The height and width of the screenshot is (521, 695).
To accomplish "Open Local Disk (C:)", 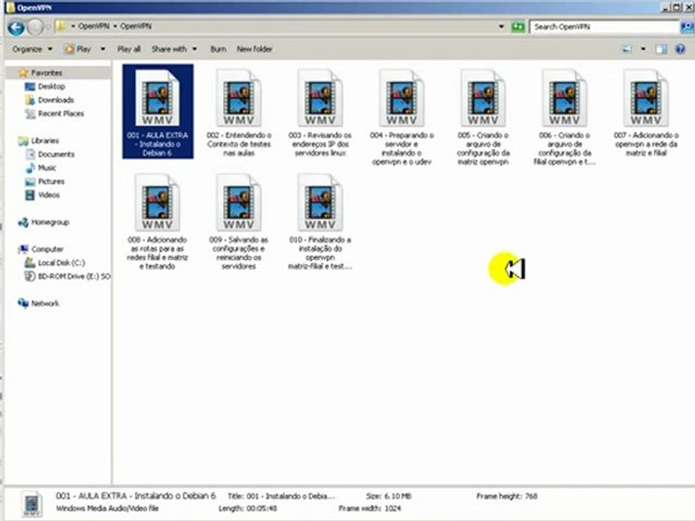I will [x=61, y=263].
